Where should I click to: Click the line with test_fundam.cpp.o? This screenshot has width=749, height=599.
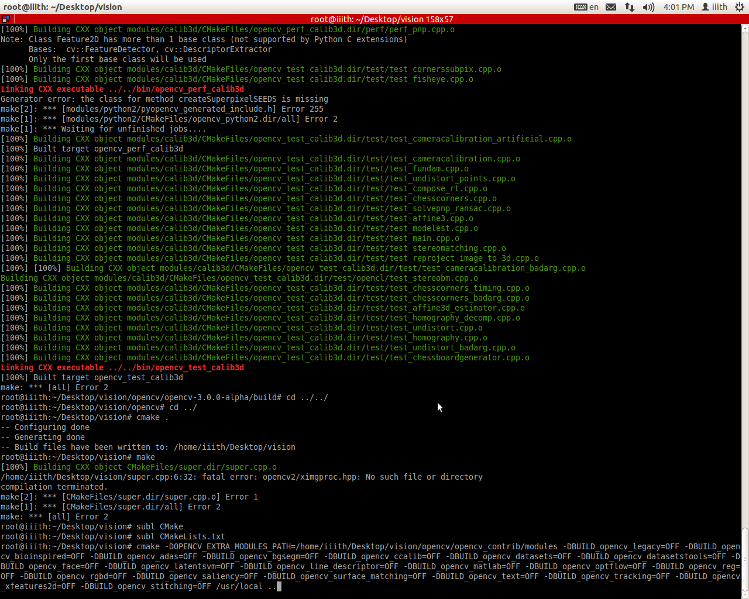click(235, 168)
